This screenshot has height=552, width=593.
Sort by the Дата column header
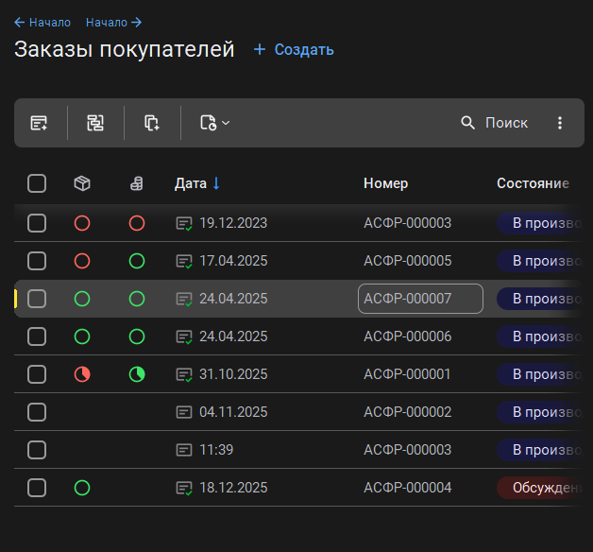click(190, 183)
